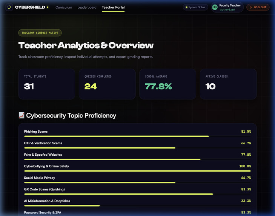Click the QR Code Scams progress bar
The width and height of the screenshot is (275, 216).
pyautogui.click(x=137, y=194)
